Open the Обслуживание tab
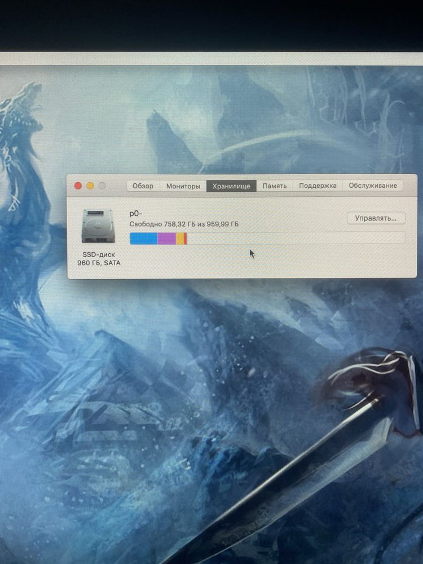Screen dimensions: 423x564 [x=373, y=186]
